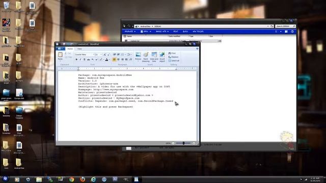Toggle Bold formatting in WordPad

[76, 59]
